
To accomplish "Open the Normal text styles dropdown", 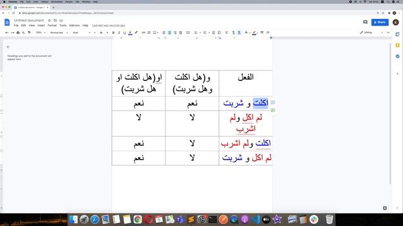I will [59, 33].
